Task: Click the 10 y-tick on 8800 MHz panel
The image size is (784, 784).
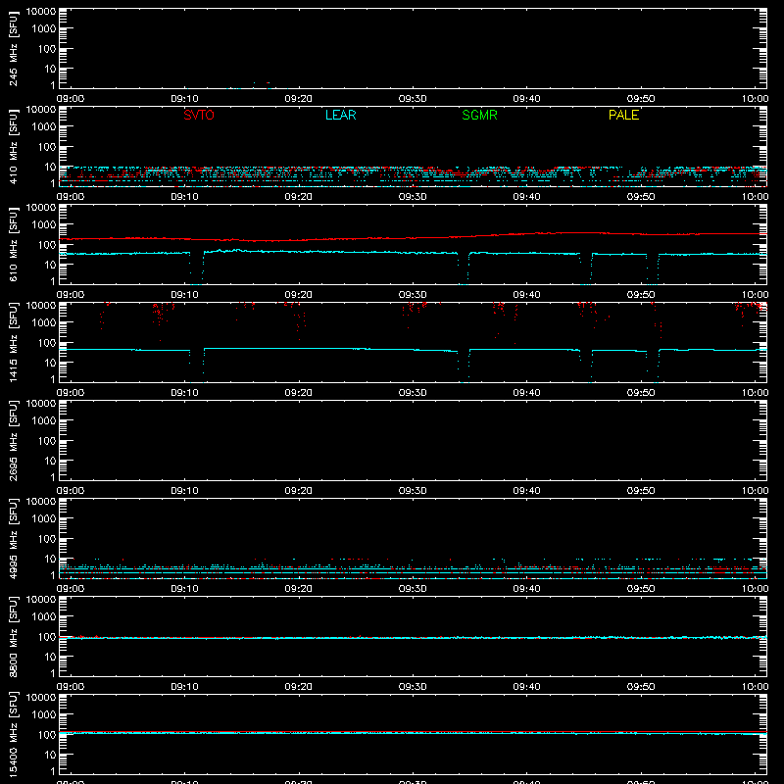Action: 50,657
